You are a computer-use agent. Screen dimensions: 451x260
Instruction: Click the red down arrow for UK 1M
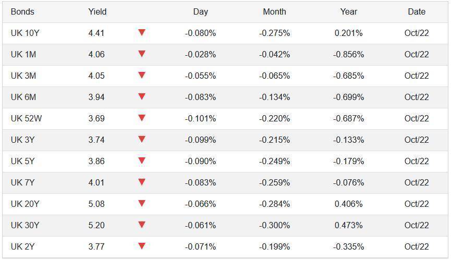[x=141, y=54]
